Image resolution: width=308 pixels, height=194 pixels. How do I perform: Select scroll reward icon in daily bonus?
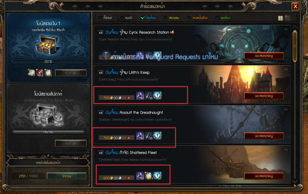point(31,73)
